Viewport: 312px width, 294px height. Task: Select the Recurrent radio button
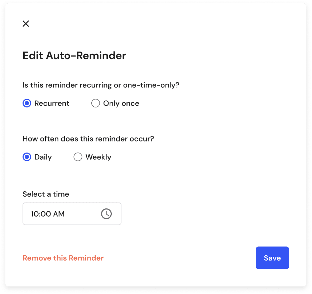coord(27,103)
